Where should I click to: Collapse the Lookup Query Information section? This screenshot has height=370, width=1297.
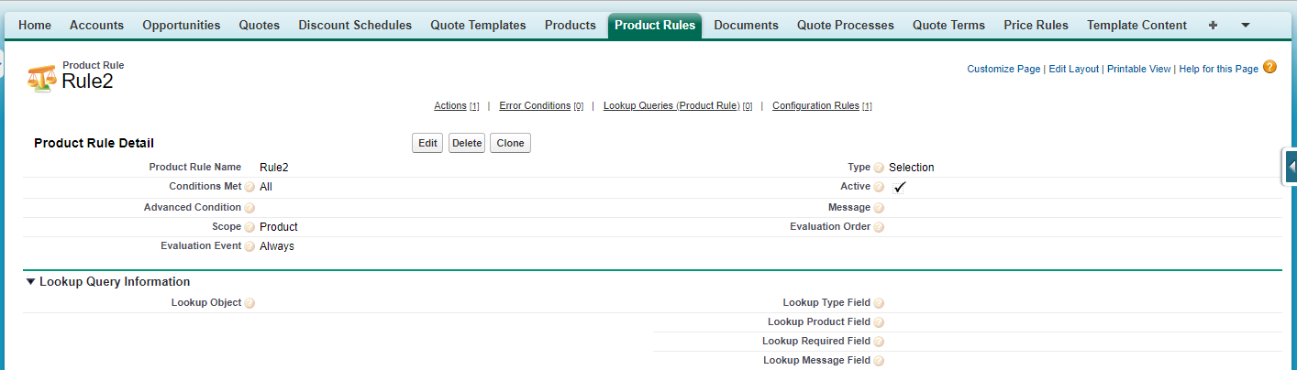click(x=30, y=282)
